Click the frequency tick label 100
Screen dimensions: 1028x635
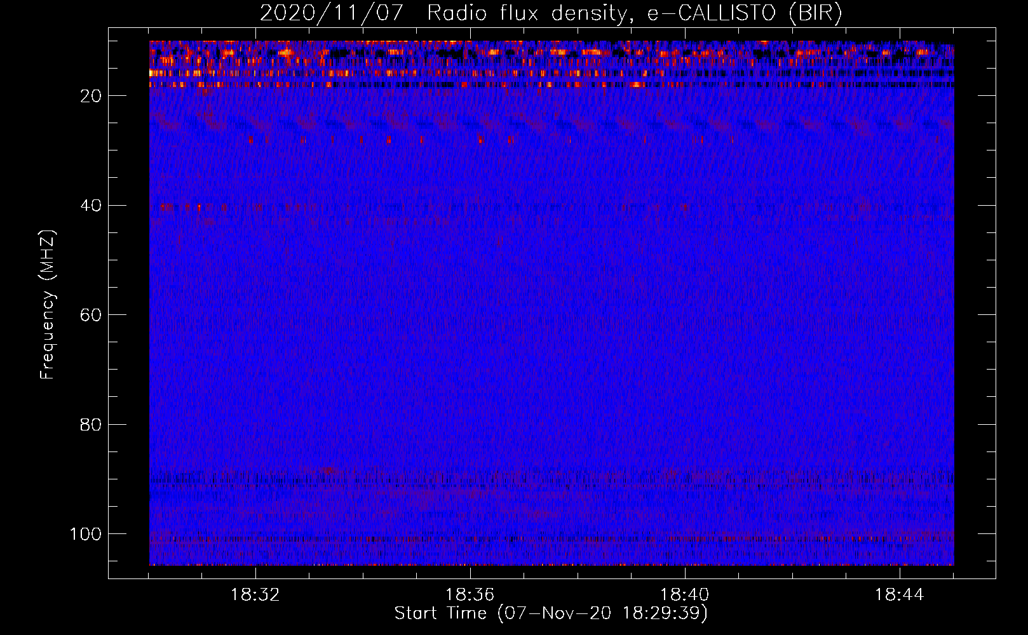click(86, 534)
